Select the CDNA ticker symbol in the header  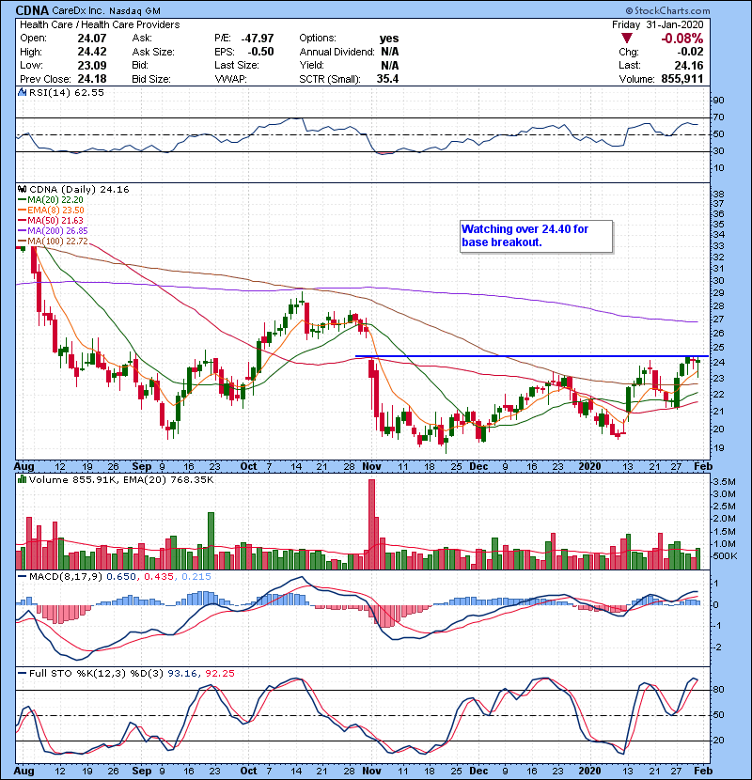click(32, 10)
